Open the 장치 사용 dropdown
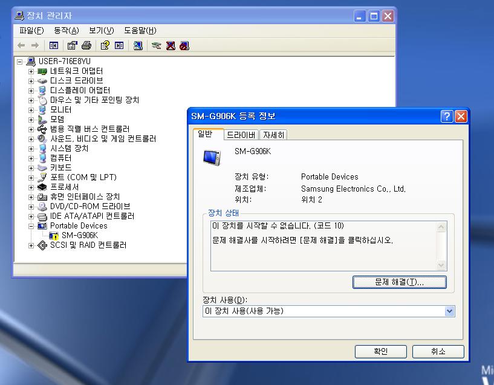 tap(449, 311)
